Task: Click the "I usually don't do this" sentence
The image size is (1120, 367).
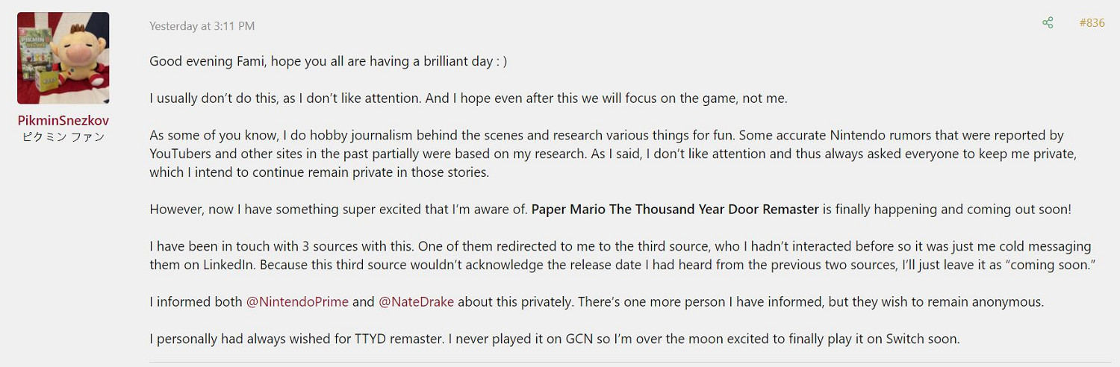Action: 217,98
